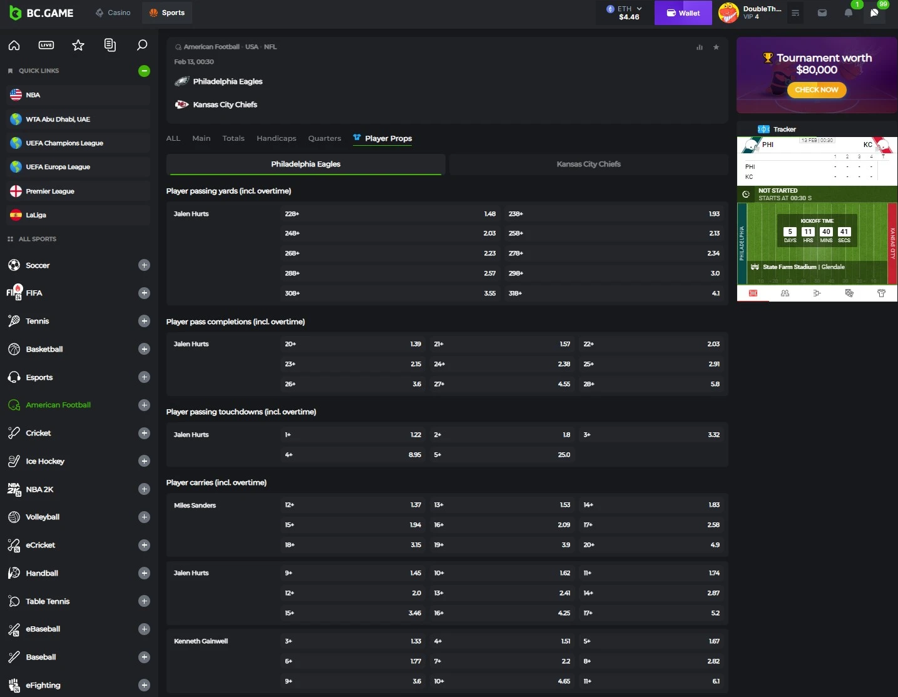Select the Quarters market tab
The width and height of the screenshot is (898, 697).
[324, 138]
